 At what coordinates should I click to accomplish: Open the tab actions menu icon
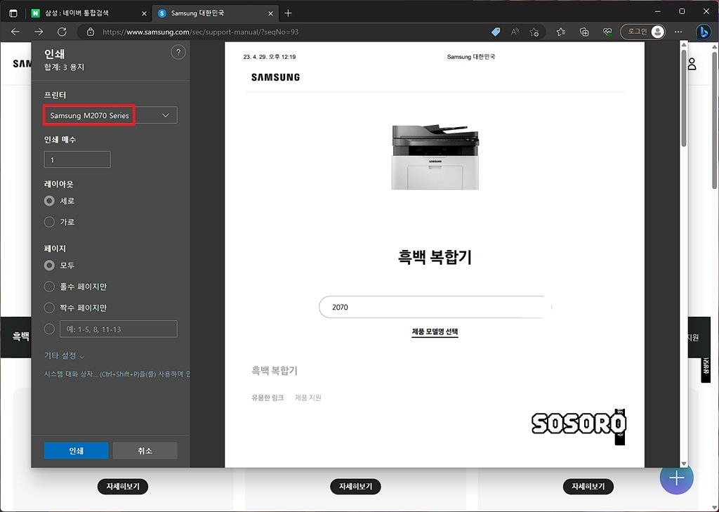13,13
